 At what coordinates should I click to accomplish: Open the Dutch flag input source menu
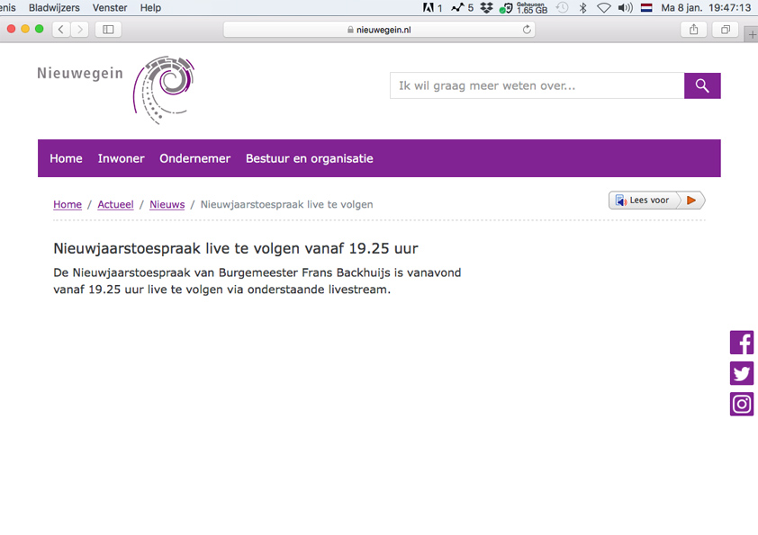[646, 7]
